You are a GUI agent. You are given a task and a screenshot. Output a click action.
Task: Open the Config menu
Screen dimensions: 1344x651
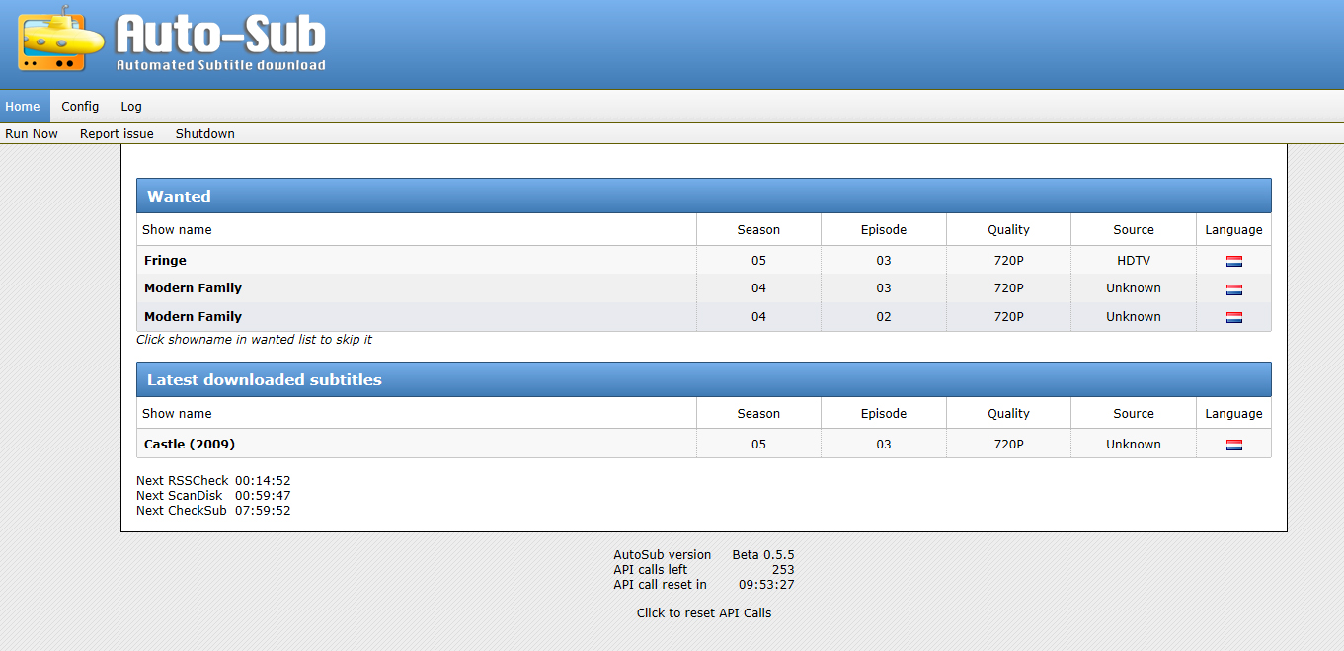point(80,107)
